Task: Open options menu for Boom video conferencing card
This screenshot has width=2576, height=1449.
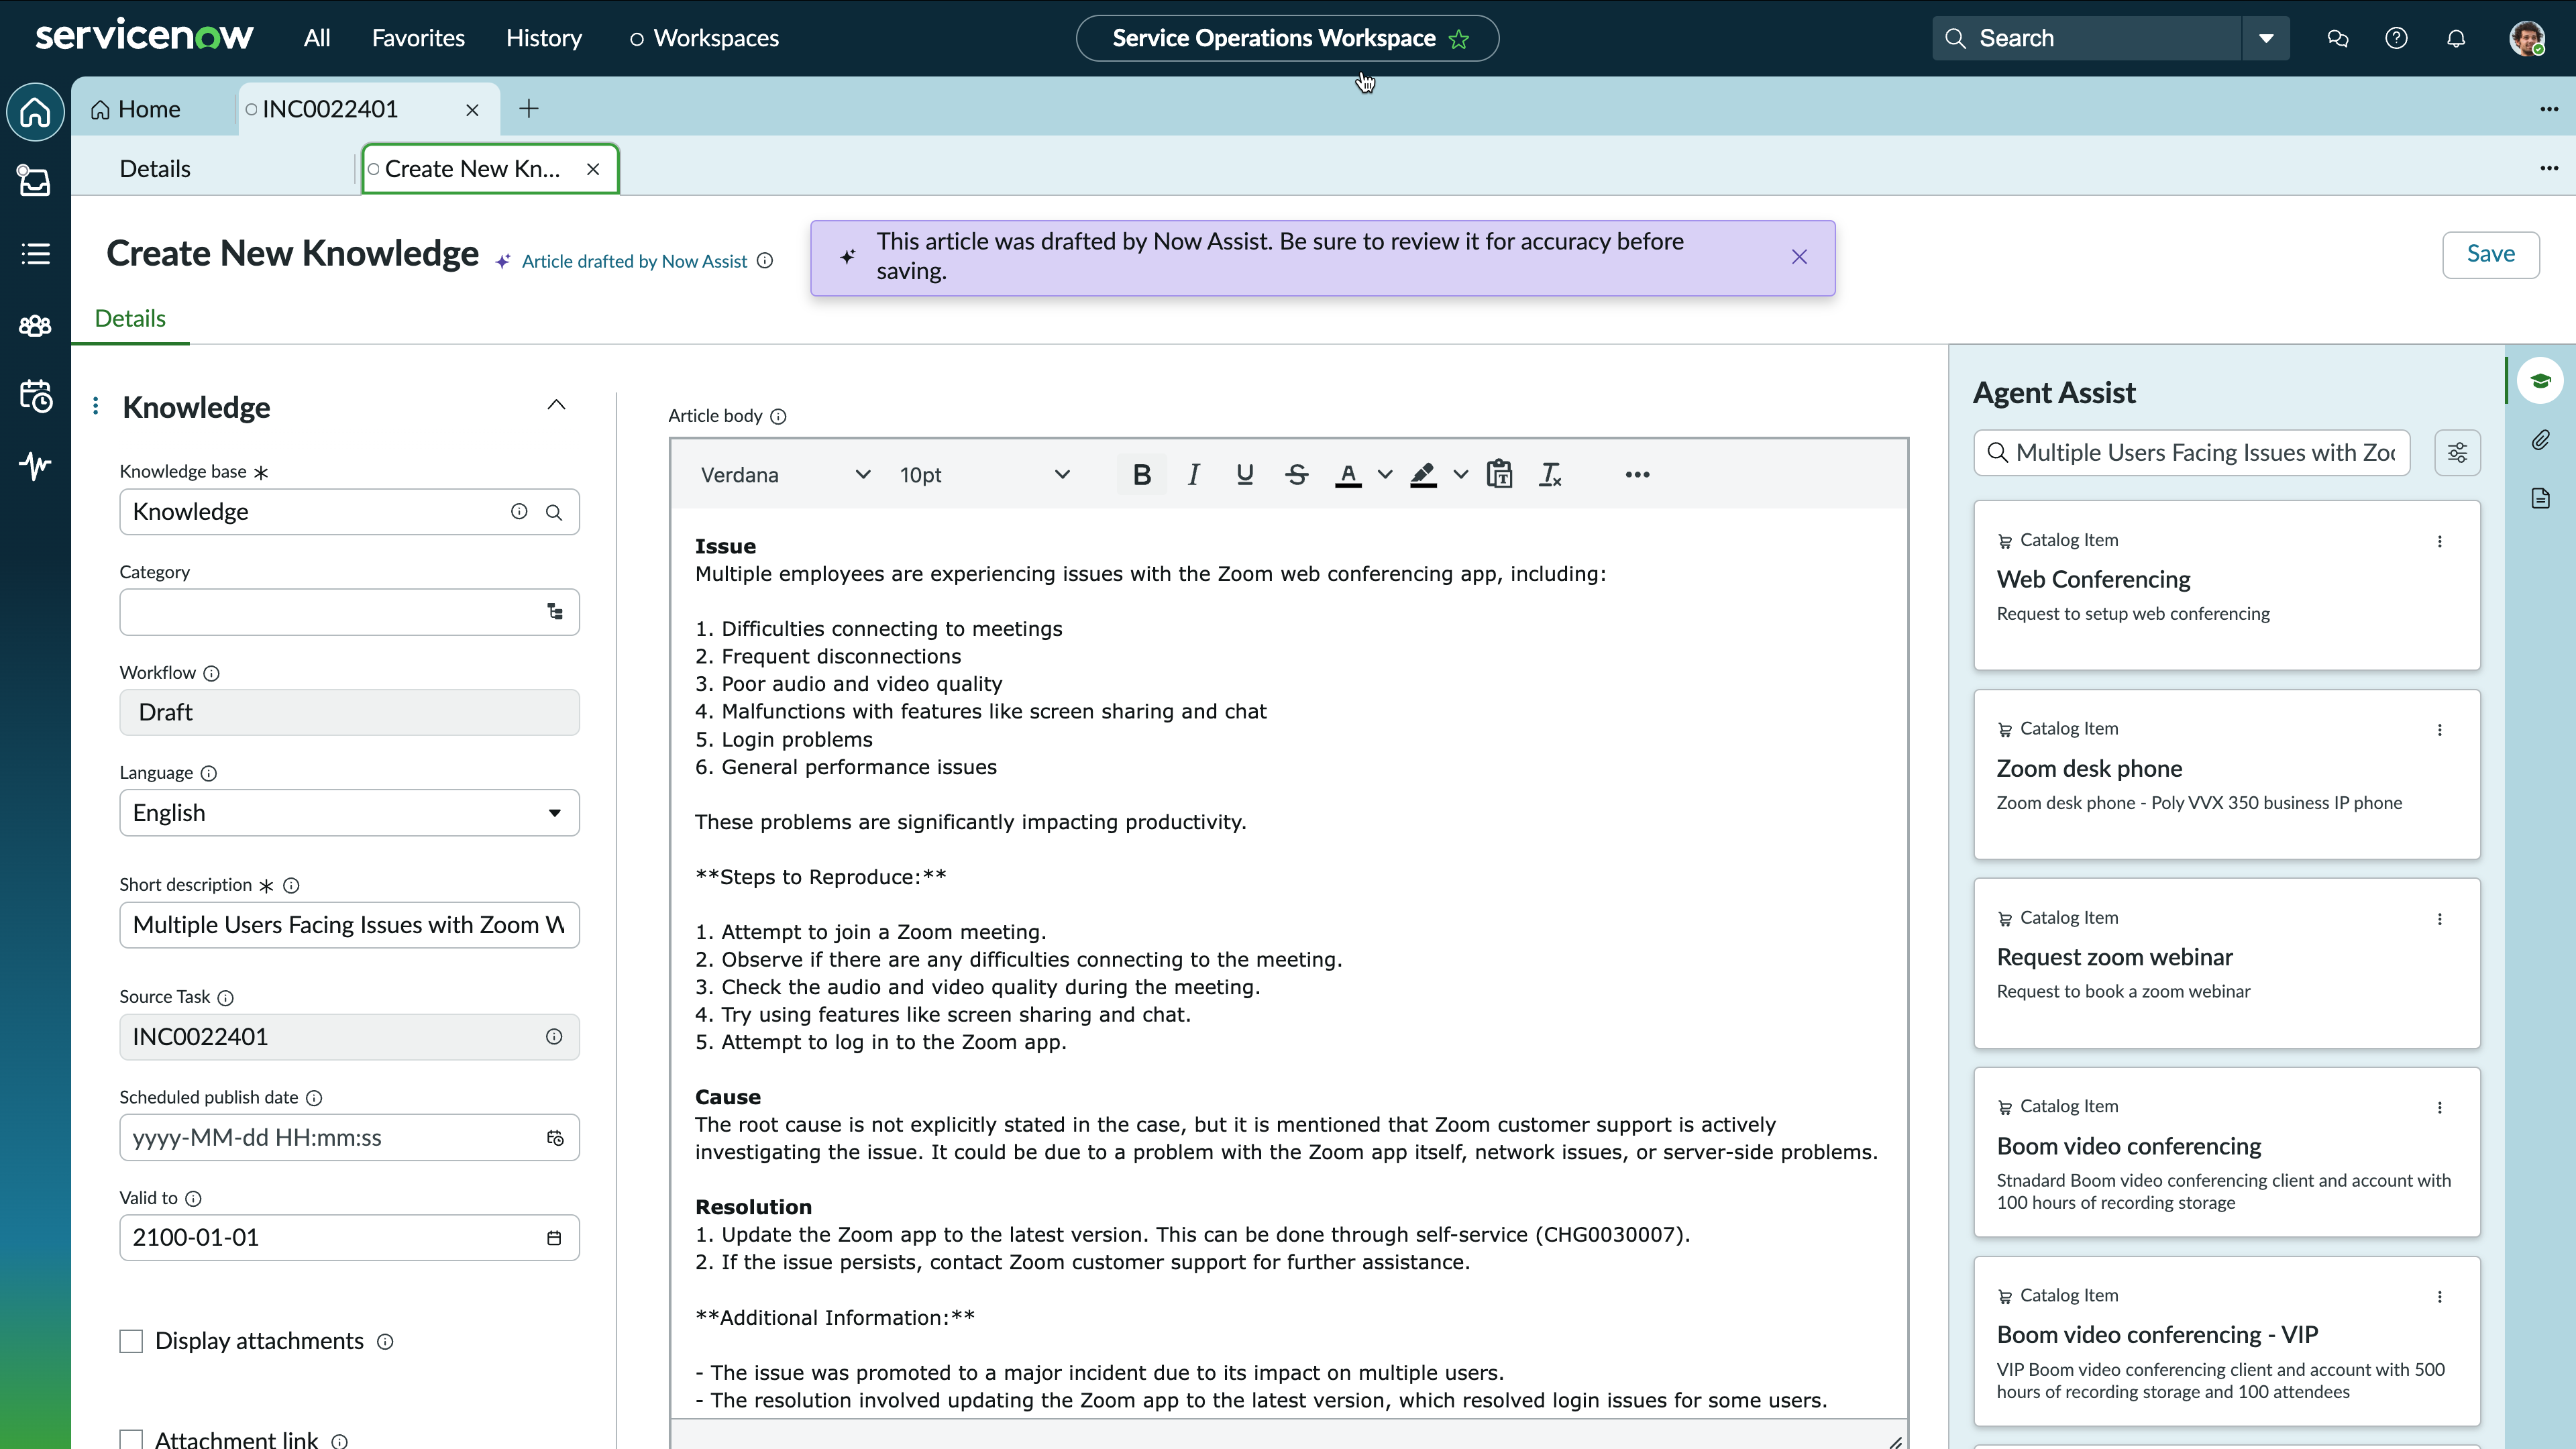Action: (2440, 1108)
